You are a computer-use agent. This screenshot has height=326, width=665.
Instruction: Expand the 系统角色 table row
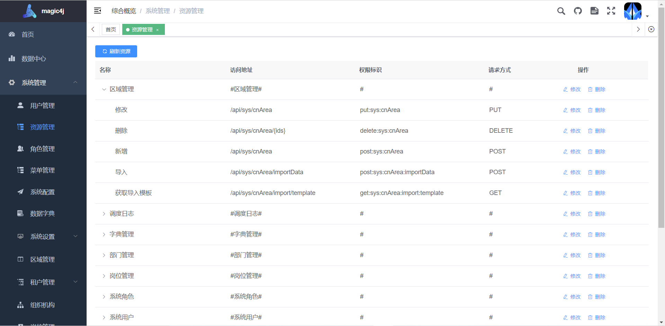104,297
